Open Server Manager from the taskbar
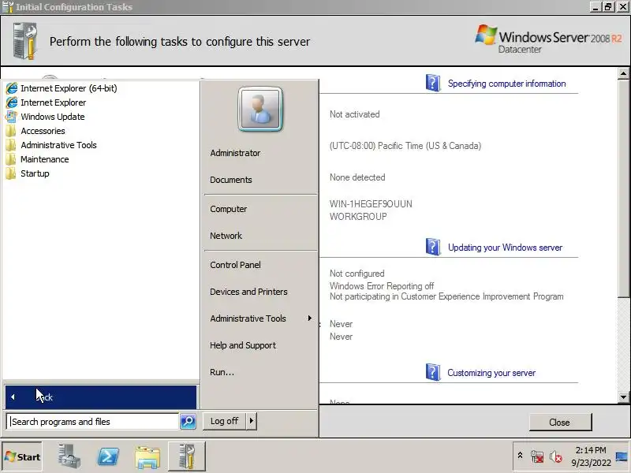The height and width of the screenshot is (473, 631). (x=69, y=456)
